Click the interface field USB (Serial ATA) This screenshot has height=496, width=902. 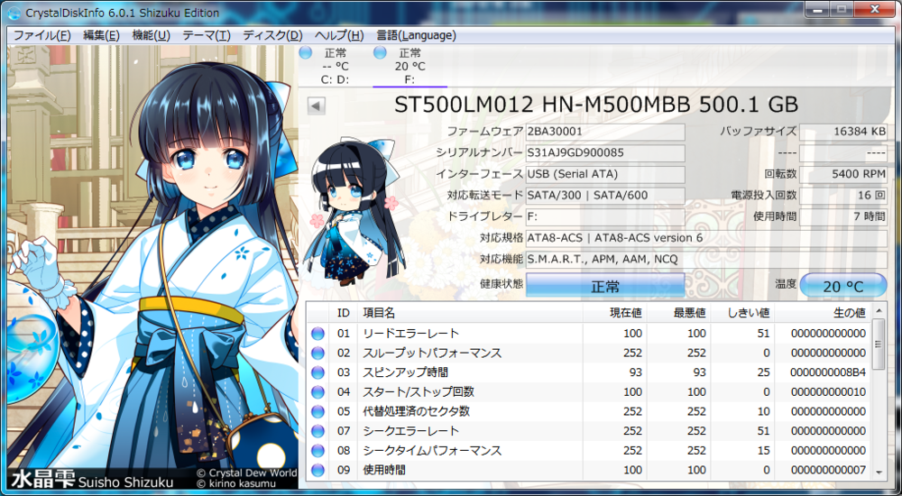pyautogui.click(x=605, y=174)
